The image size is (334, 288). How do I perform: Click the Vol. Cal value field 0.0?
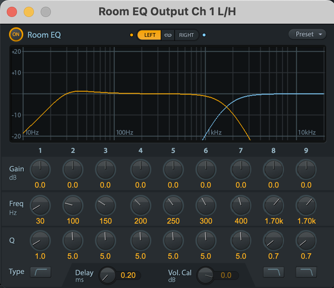[x=226, y=275]
